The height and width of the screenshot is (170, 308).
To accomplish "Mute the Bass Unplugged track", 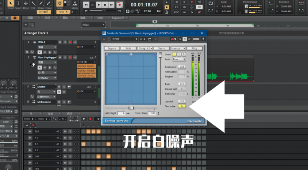I will (x=60, y=58).
